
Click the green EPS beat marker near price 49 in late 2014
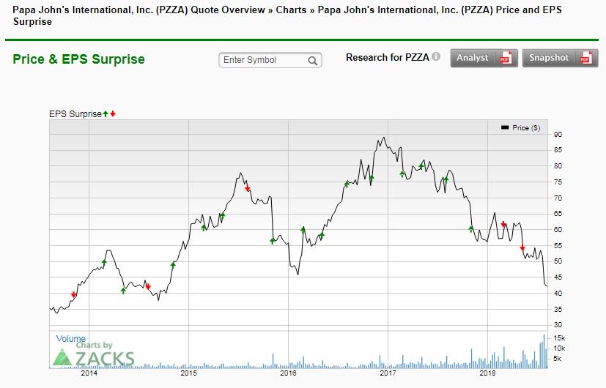click(173, 264)
